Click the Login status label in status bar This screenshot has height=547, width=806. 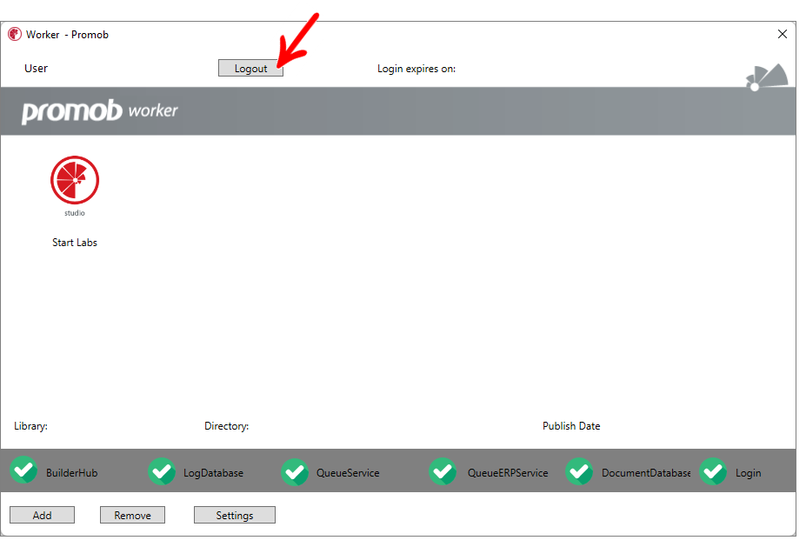pyautogui.click(x=748, y=473)
